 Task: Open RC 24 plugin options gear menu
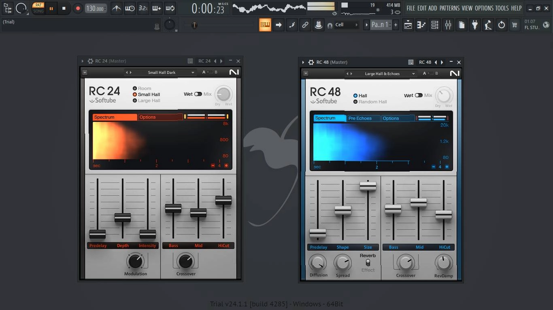(90, 61)
